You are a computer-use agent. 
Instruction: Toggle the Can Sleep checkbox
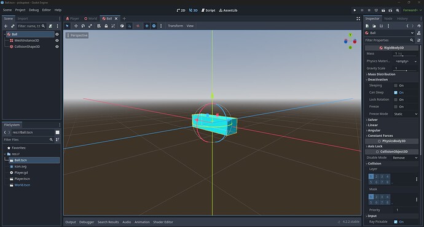coord(396,93)
